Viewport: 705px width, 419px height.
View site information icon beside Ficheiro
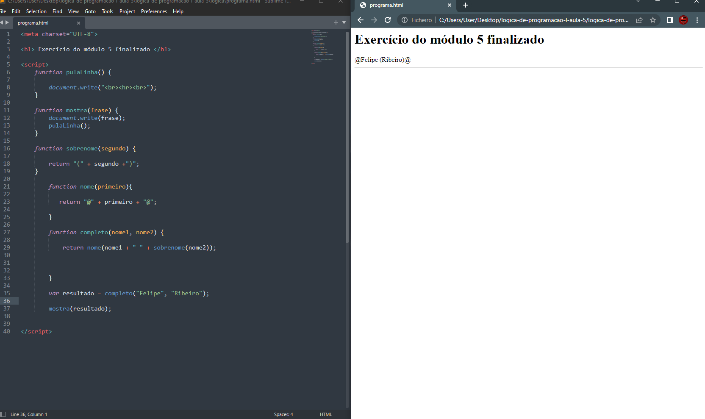click(405, 20)
